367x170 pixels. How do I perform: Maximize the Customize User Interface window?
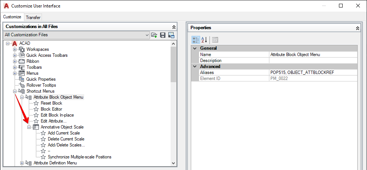coord(341,6)
